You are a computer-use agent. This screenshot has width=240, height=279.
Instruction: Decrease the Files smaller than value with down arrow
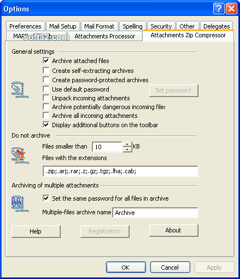pyautogui.click(x=127, y=150)
